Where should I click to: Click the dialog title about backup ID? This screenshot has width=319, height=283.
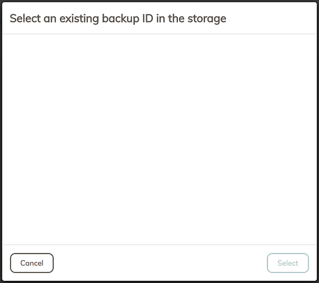coord(118,19)
